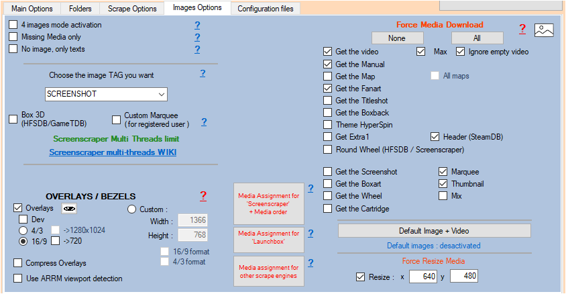The image size is (566, 294).
Task: Click the eye preview icon beside Overlays
Action: click(x=68, y=209)
